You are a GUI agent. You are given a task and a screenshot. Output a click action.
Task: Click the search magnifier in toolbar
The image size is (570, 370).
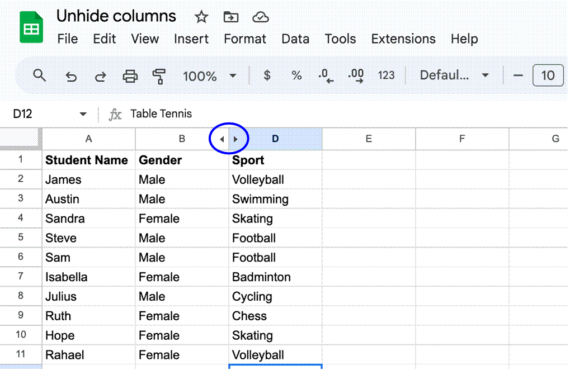click(x=39, y=75)
